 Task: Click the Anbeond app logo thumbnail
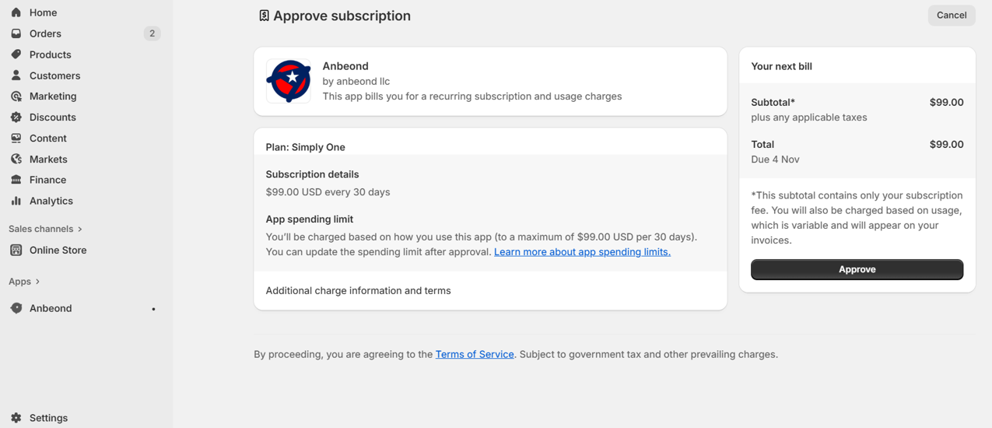point(289,81)
